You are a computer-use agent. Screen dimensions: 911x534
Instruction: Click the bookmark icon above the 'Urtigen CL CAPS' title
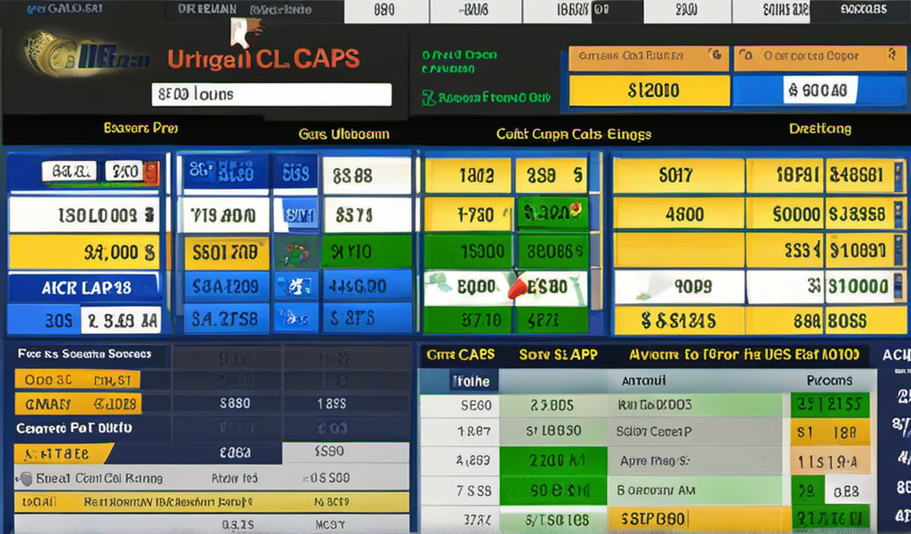click(238, 32)
